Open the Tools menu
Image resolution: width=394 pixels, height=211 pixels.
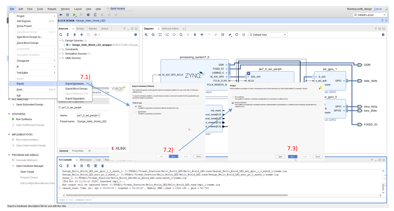coord(40,9)
